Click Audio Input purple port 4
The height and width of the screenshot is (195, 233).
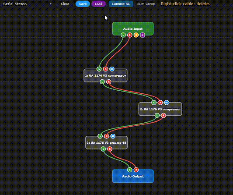click(143, 35)
